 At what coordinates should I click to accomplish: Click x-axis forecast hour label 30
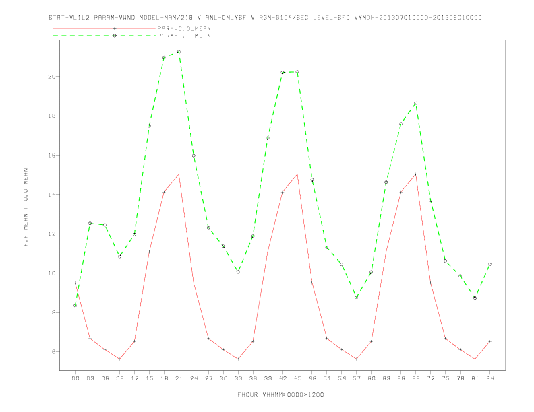pyautogui.click(x=223, y=378)
